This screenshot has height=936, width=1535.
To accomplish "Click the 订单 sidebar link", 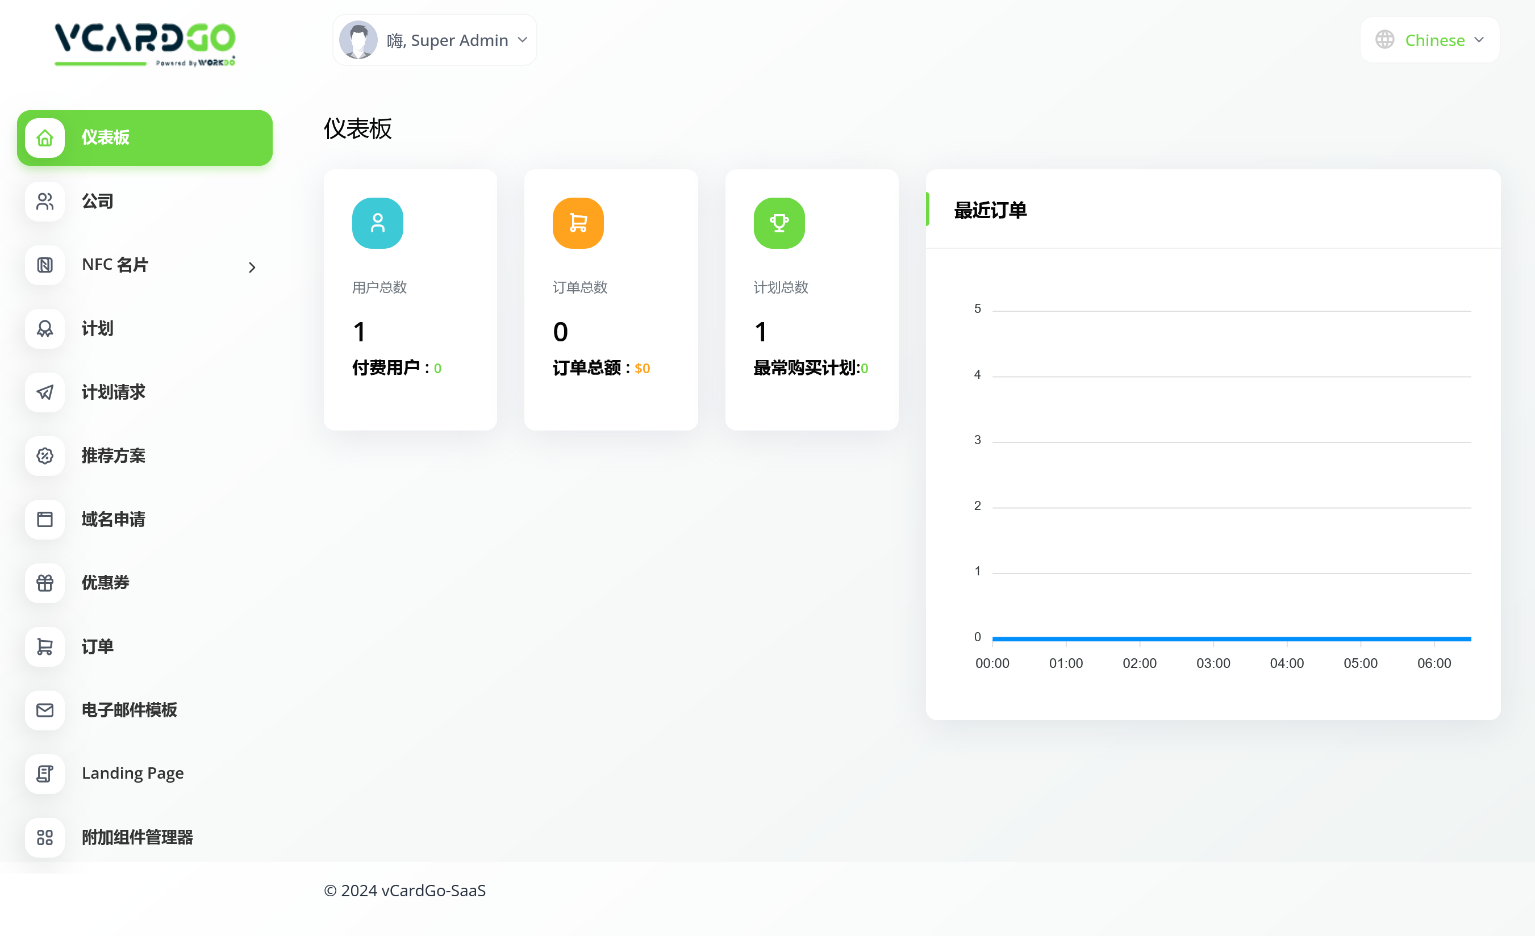I will (97, 646).
